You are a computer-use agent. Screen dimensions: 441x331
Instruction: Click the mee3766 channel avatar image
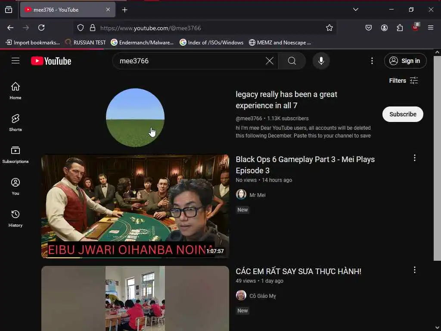(135, 118)
